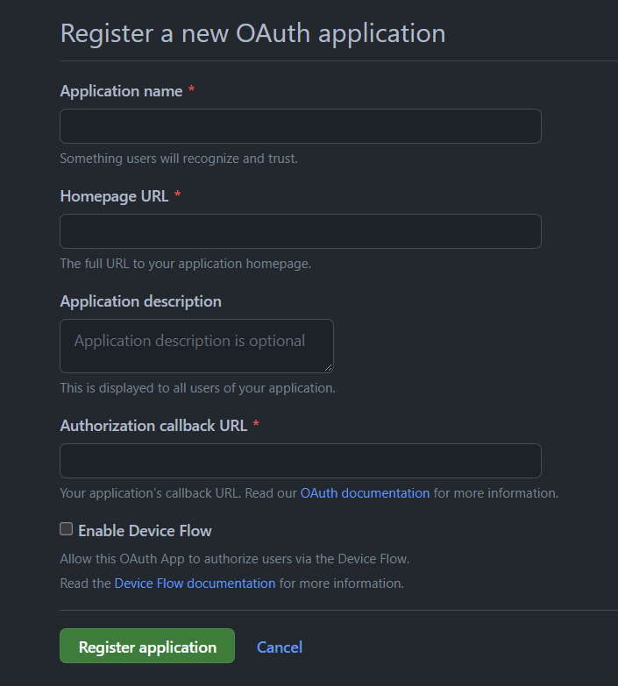Click the "Enable Device Flow" label text
This screenshot has width=618, height=686.
(x=145, y=531)
